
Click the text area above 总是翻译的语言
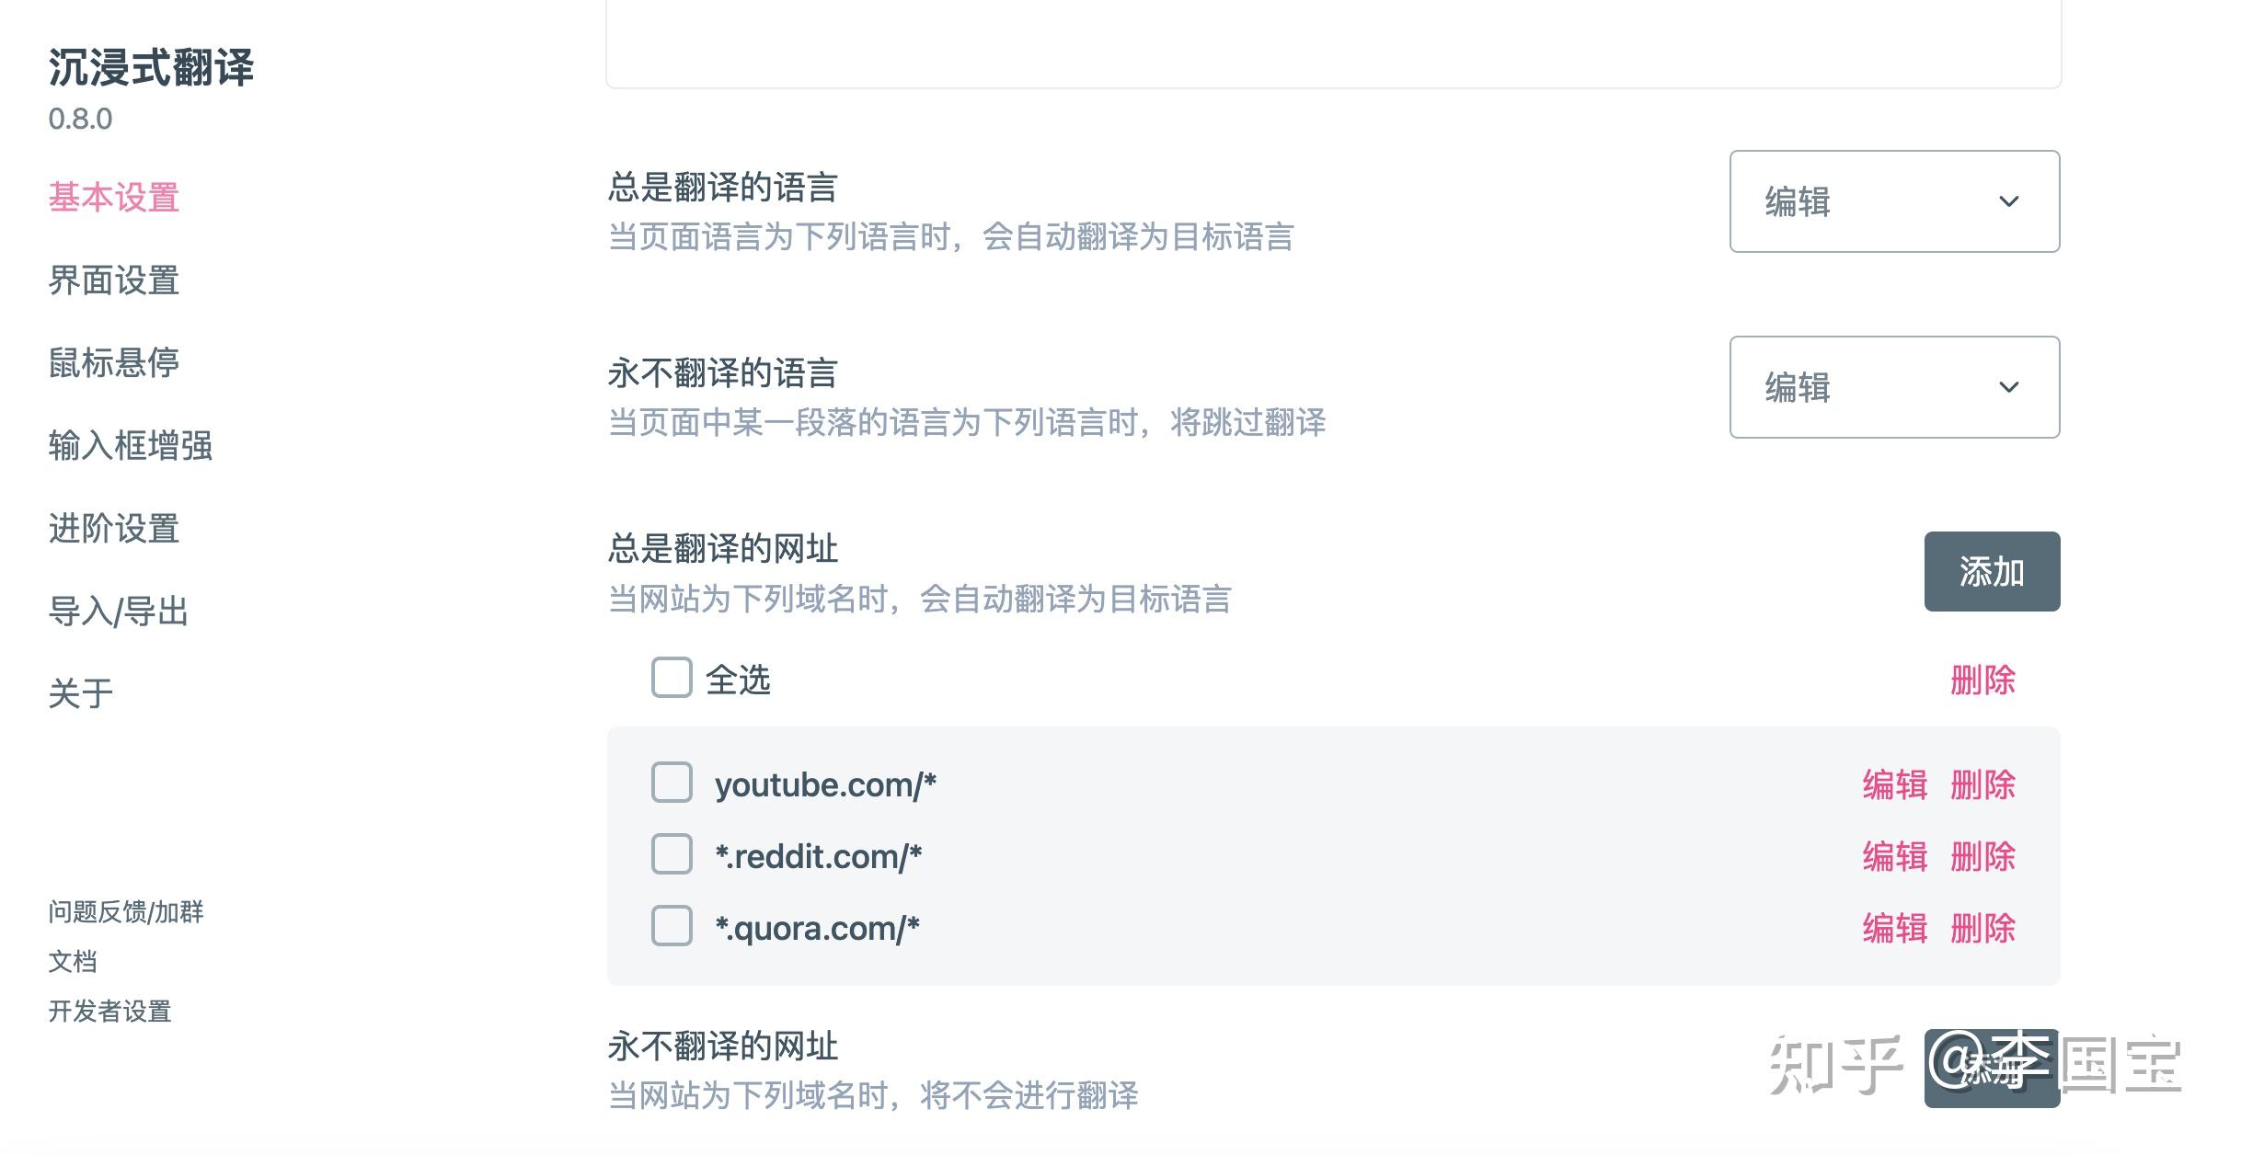click(x=1332, y=41)
